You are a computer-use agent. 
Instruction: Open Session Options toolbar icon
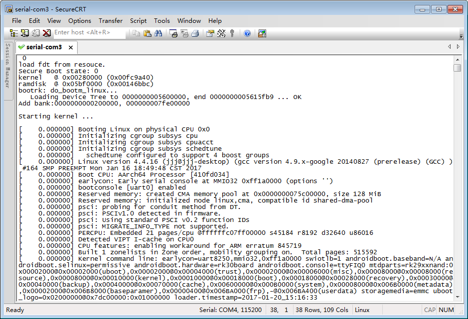pyautogui.click(x=210, y=33)
